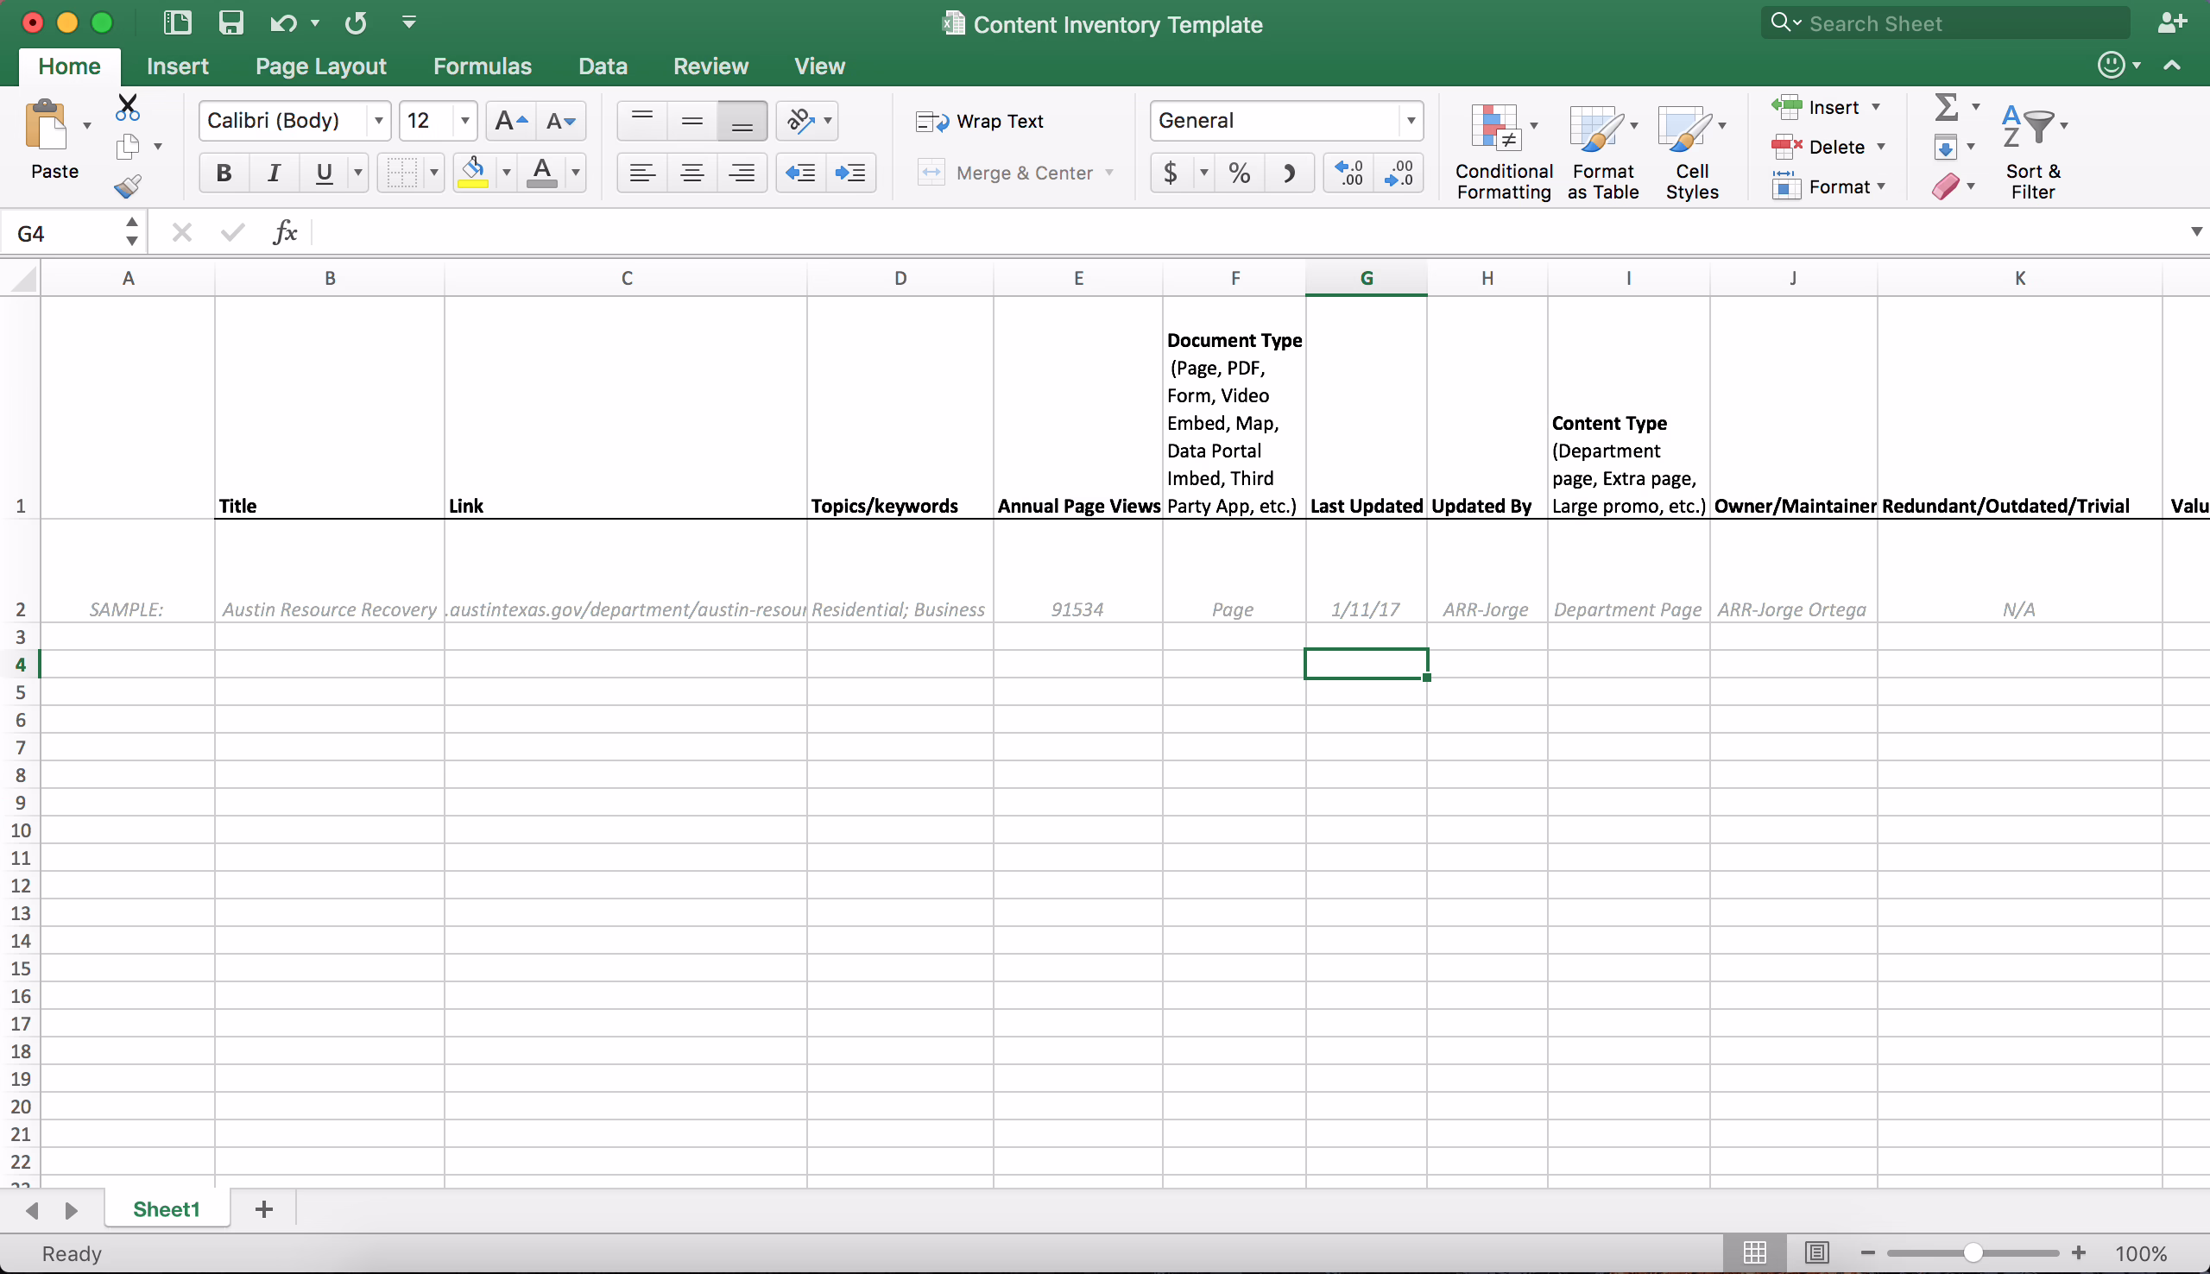Open the number format dropdown
2210x1274 pixels.
(x=1411, y=121)
